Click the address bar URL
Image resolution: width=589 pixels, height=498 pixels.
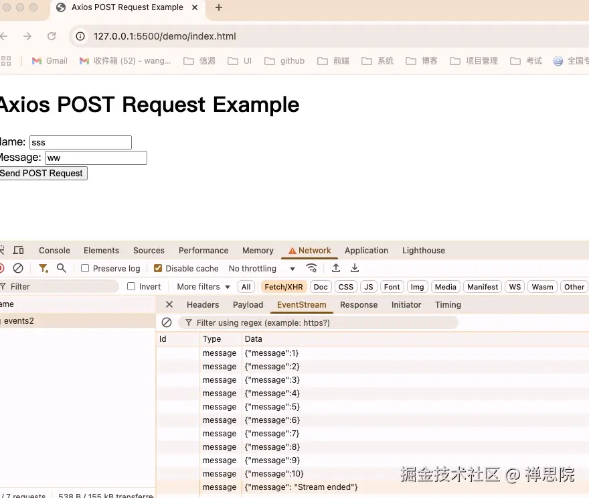click(x=165, y=36)
